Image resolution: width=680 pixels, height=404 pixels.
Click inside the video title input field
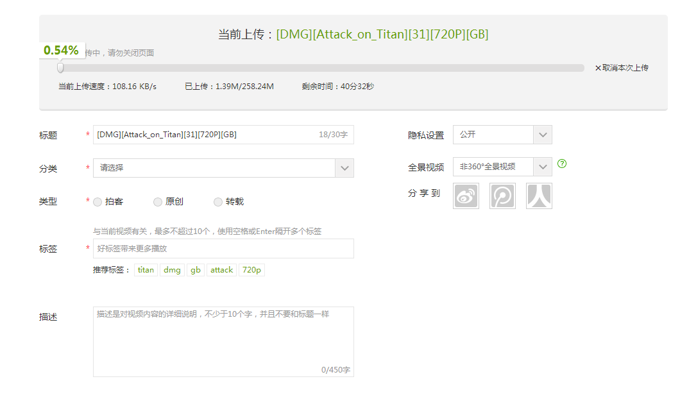212,135
